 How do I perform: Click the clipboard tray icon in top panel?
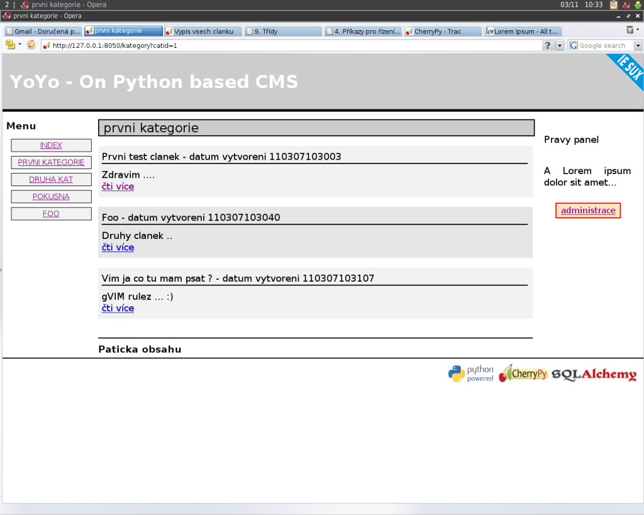click(614, 5)
